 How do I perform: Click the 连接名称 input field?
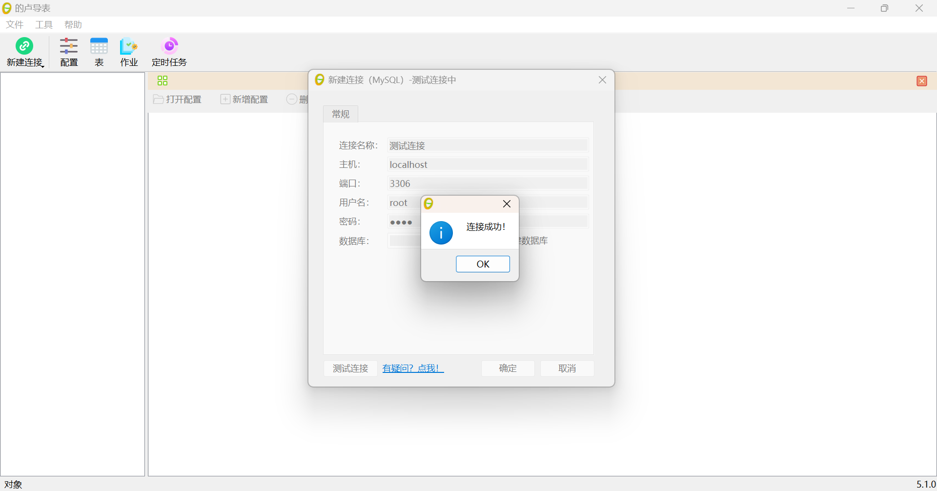point(488,145)
